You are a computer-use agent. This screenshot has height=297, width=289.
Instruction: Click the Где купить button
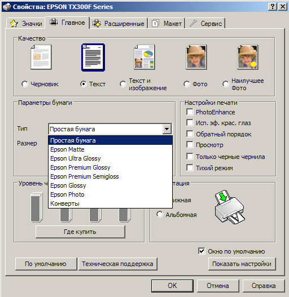tap(80, 232)
